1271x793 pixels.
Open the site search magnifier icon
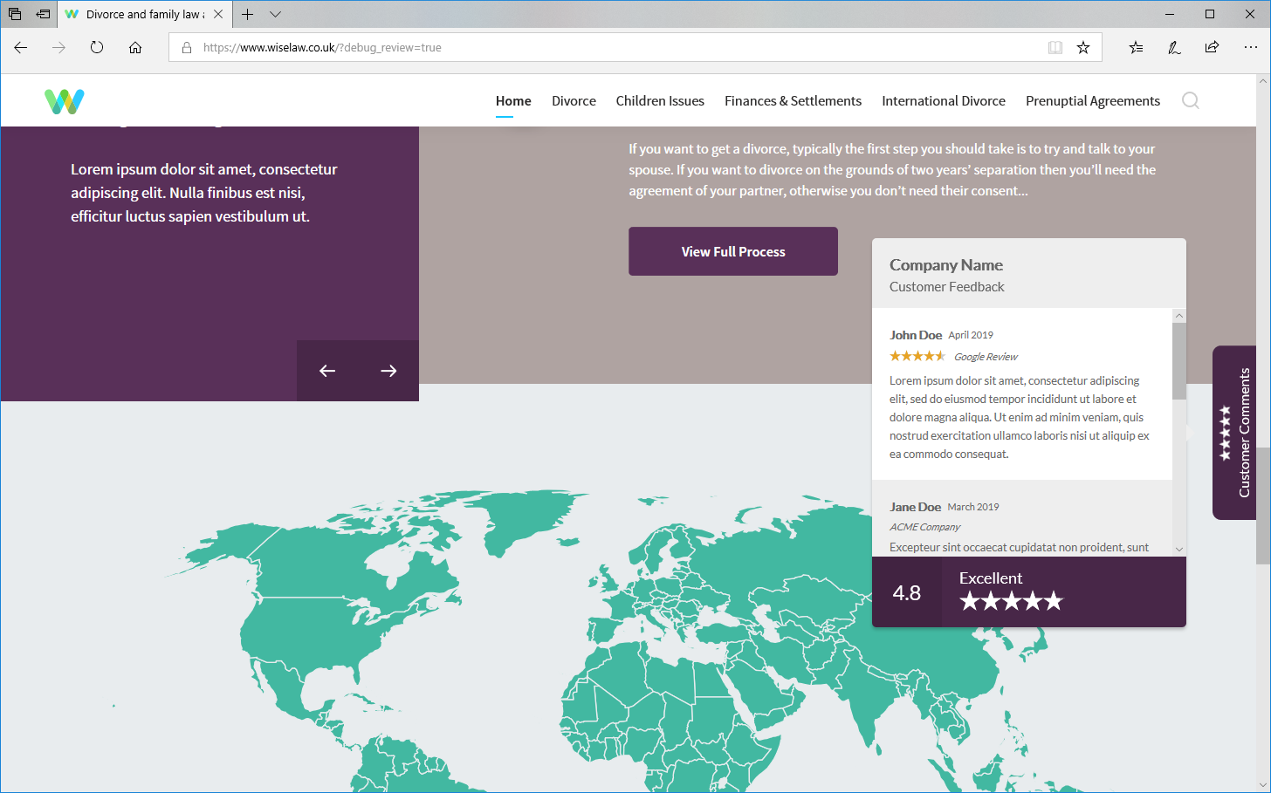1190,100
